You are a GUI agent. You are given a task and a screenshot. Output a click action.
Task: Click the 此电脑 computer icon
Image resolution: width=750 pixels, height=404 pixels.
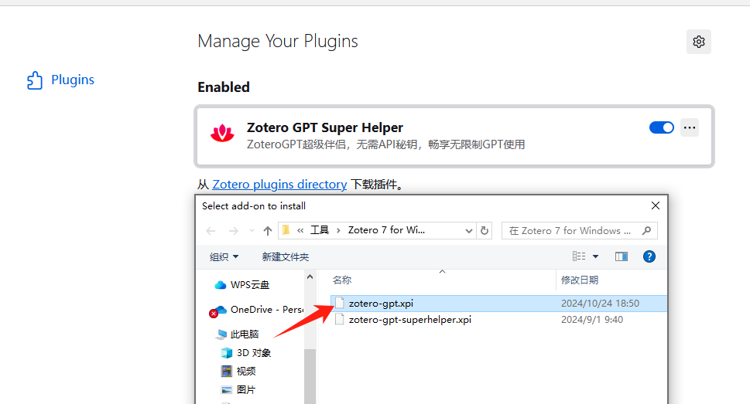pyautogui.click(x=221, y=334)
